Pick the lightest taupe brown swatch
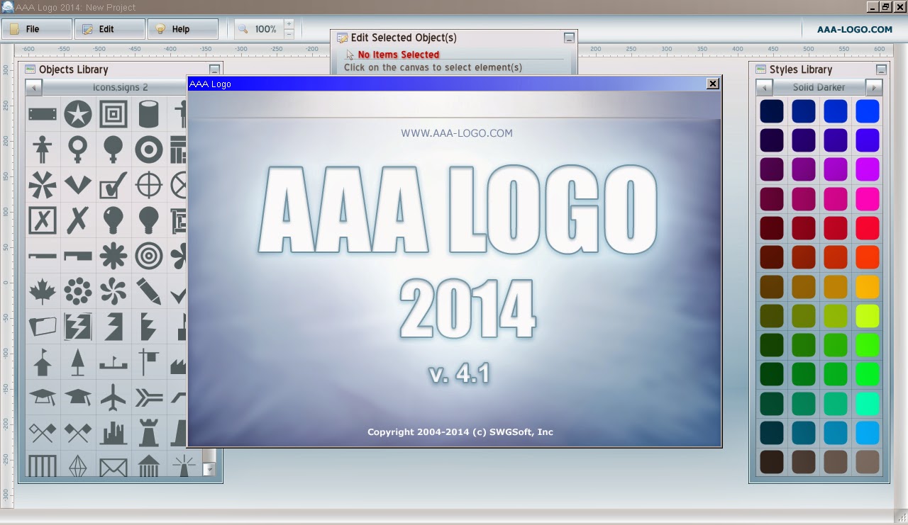The width and height of the screenshot is (908, 525). 868,462
